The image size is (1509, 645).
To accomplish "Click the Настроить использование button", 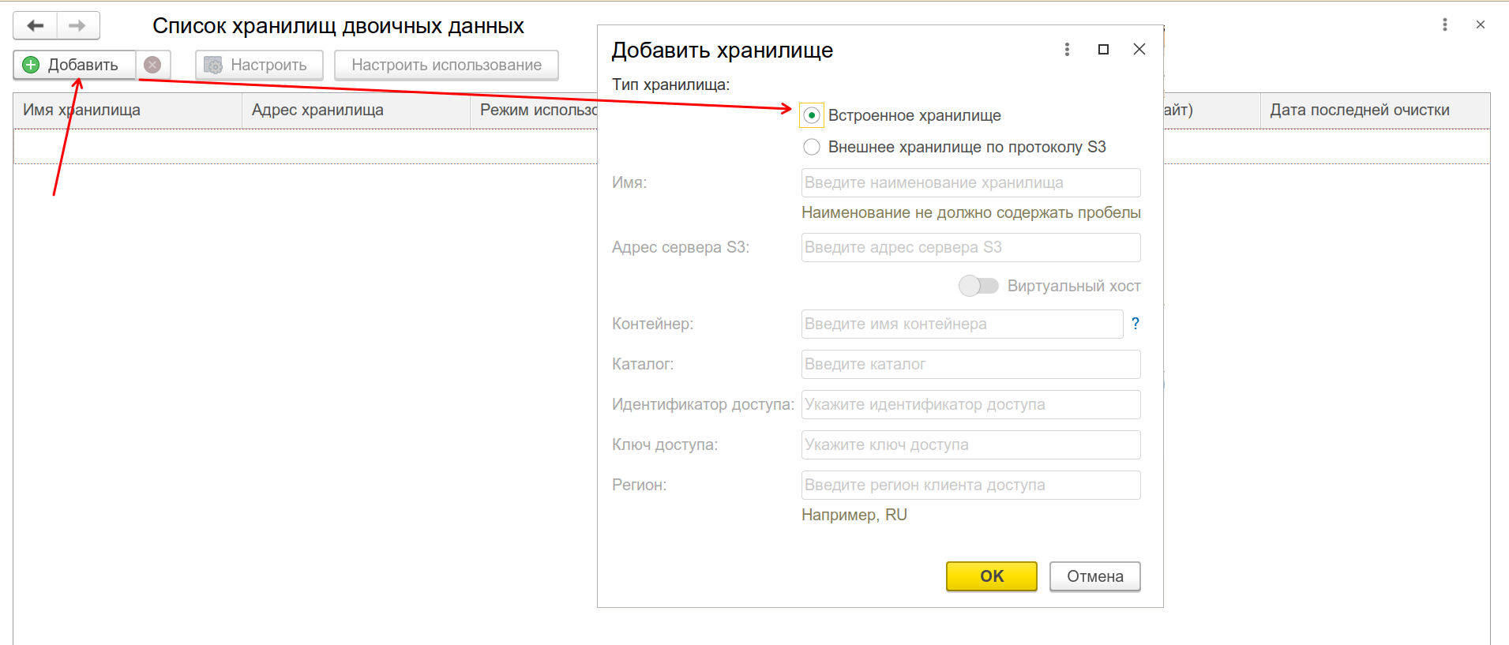I will coord(446,65).
